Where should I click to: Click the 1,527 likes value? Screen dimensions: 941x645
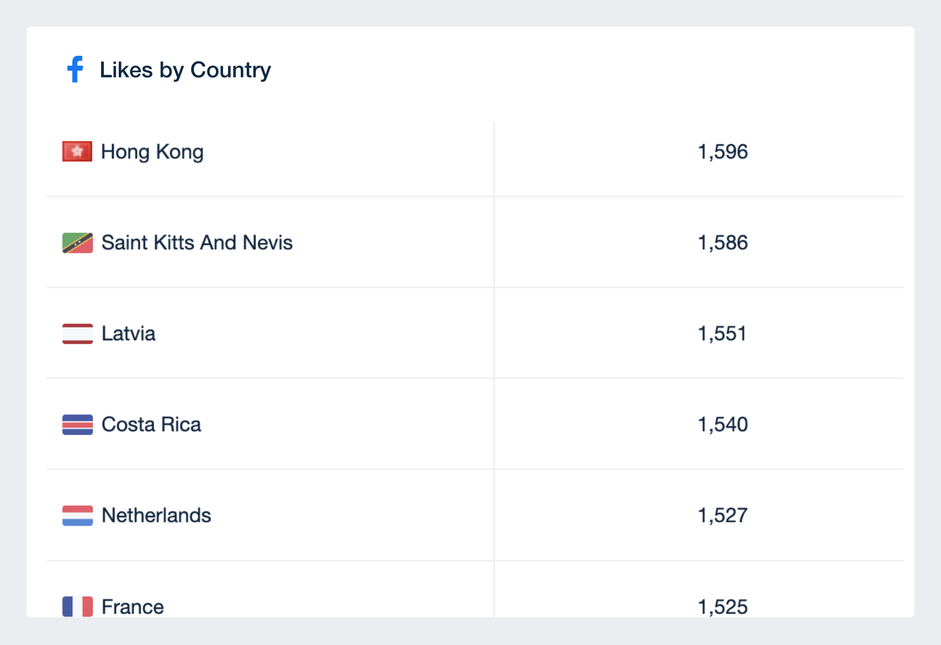pyautogui.click(x=723, y=516)
